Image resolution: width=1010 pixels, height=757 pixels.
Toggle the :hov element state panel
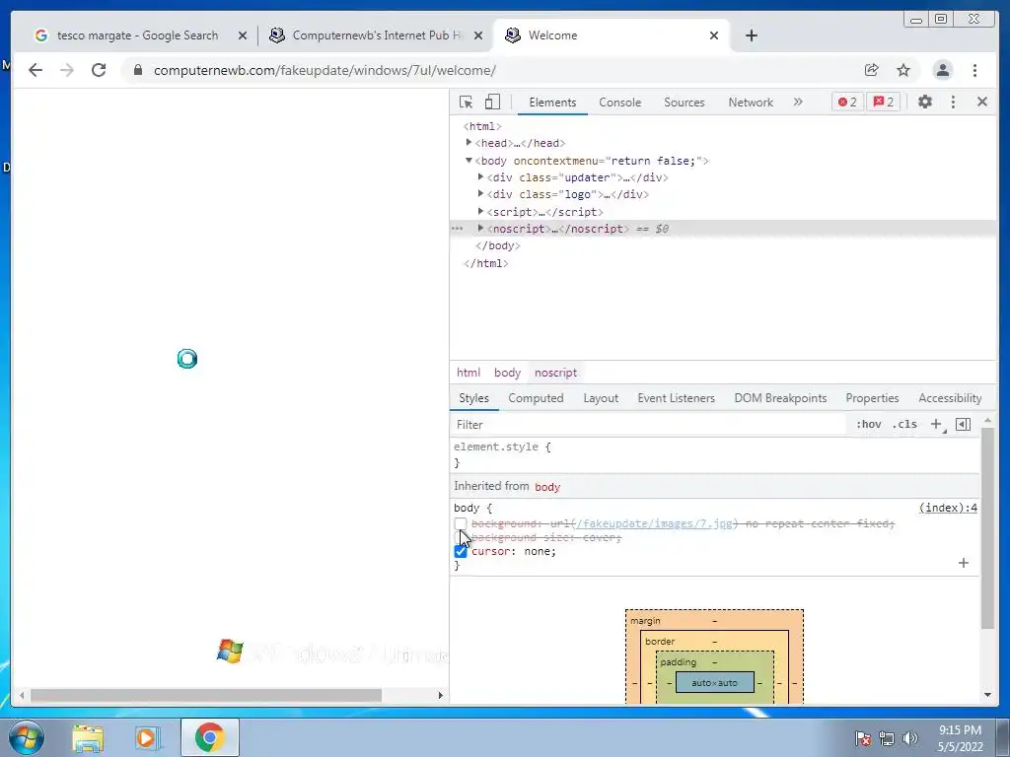pyautogui.click(x=868, y=424)
